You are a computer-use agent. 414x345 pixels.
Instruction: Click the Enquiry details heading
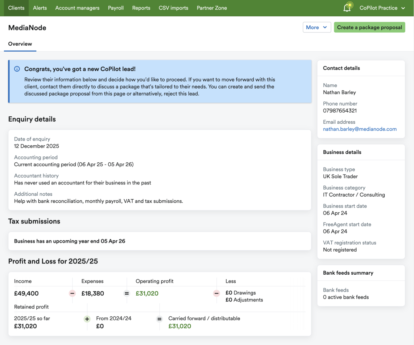click(32, 119)
